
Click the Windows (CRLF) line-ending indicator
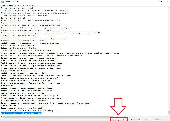[144, 120]
